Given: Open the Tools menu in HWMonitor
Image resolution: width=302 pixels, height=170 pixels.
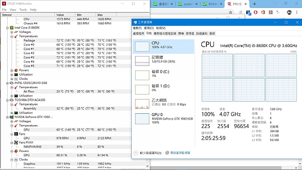Looking at the screenshot, I should [23, 10].
